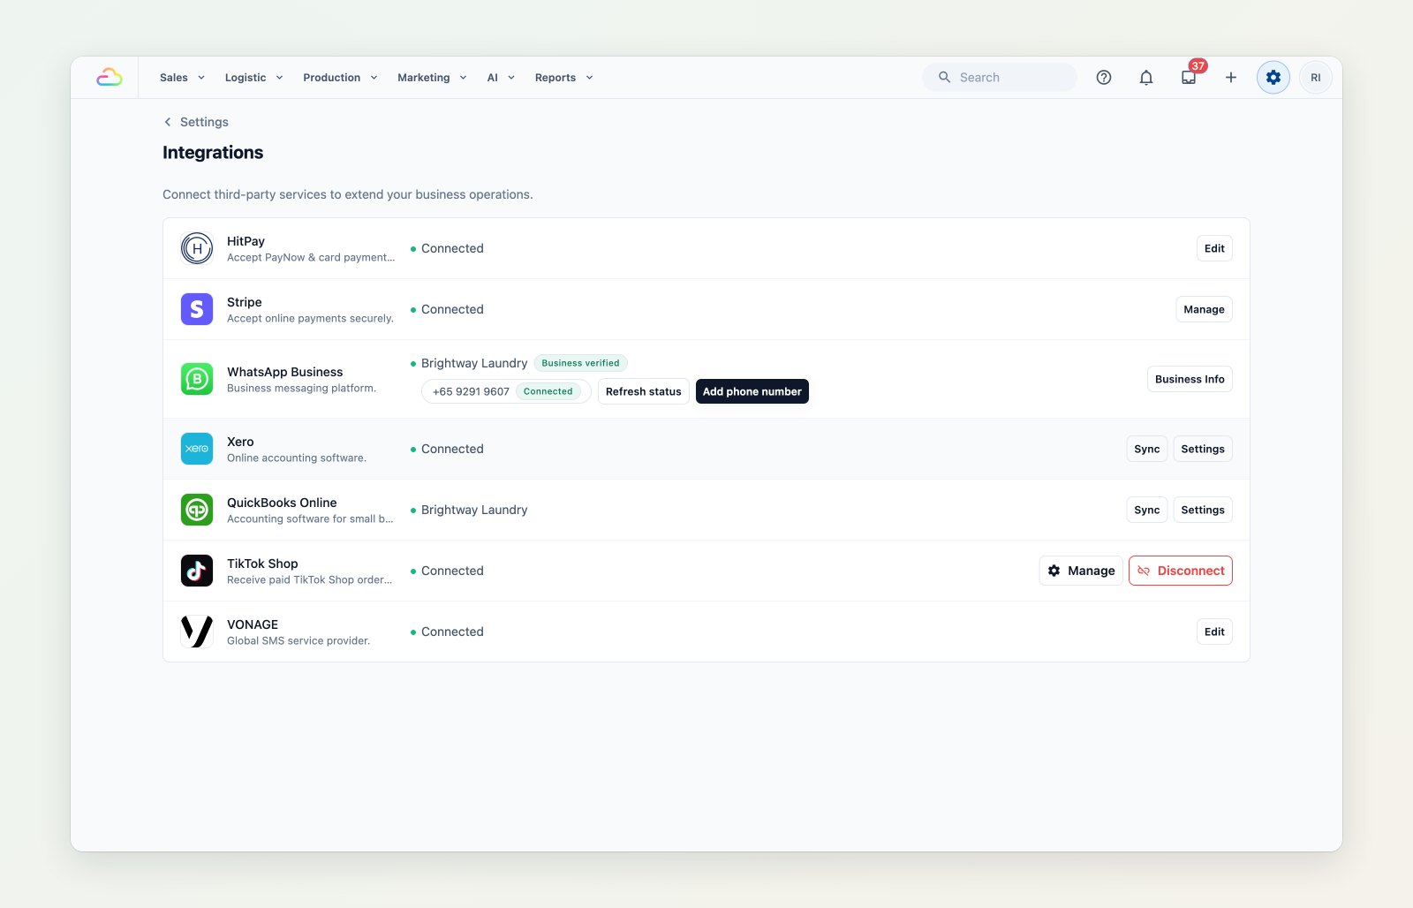Expand the Sales menu
The height and width of the screenshot is (908, 1413).
[182, 78]
